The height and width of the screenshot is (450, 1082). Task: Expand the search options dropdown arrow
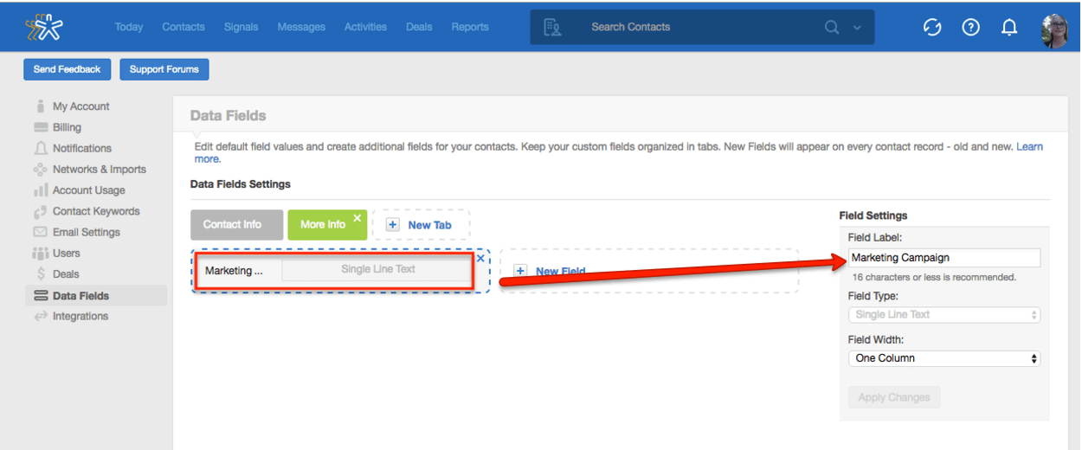tap(857, 28)
